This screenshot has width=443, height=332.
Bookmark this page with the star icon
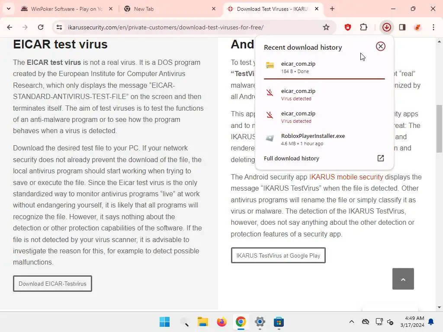326,27
